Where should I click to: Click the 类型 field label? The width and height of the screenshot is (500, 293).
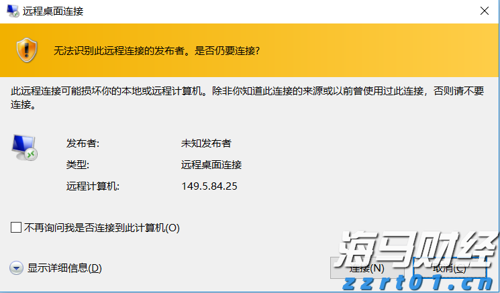tap(77, 164)
